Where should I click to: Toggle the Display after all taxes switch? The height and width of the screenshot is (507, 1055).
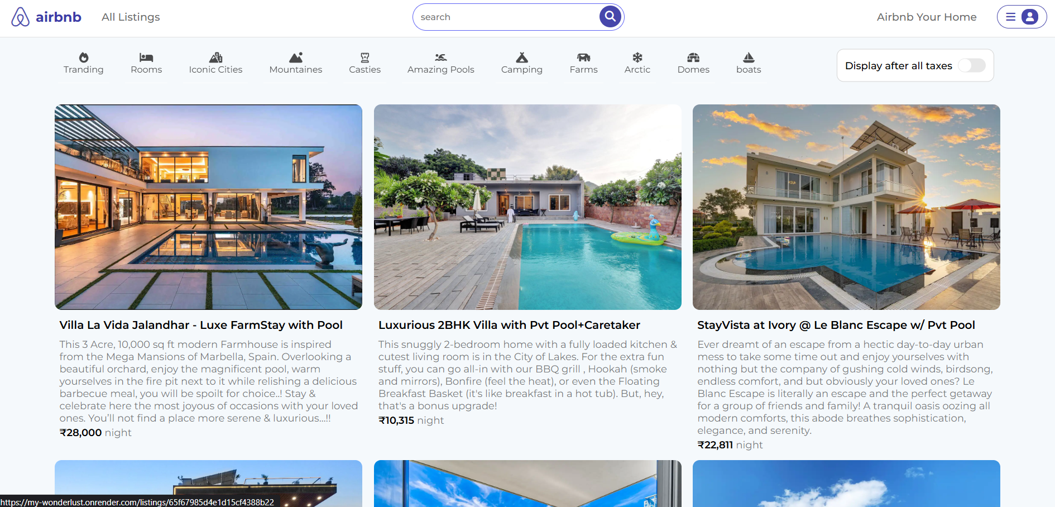click(972, 65)
